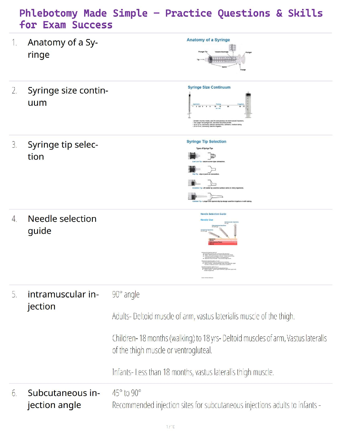Click the page number at the bottom
The width and height of the screenshot is (341, 442).
[x=170, y=427]
